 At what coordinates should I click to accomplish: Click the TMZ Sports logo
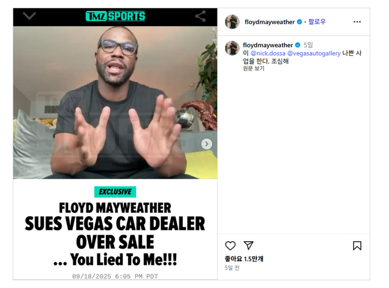[x=115, y=16]
